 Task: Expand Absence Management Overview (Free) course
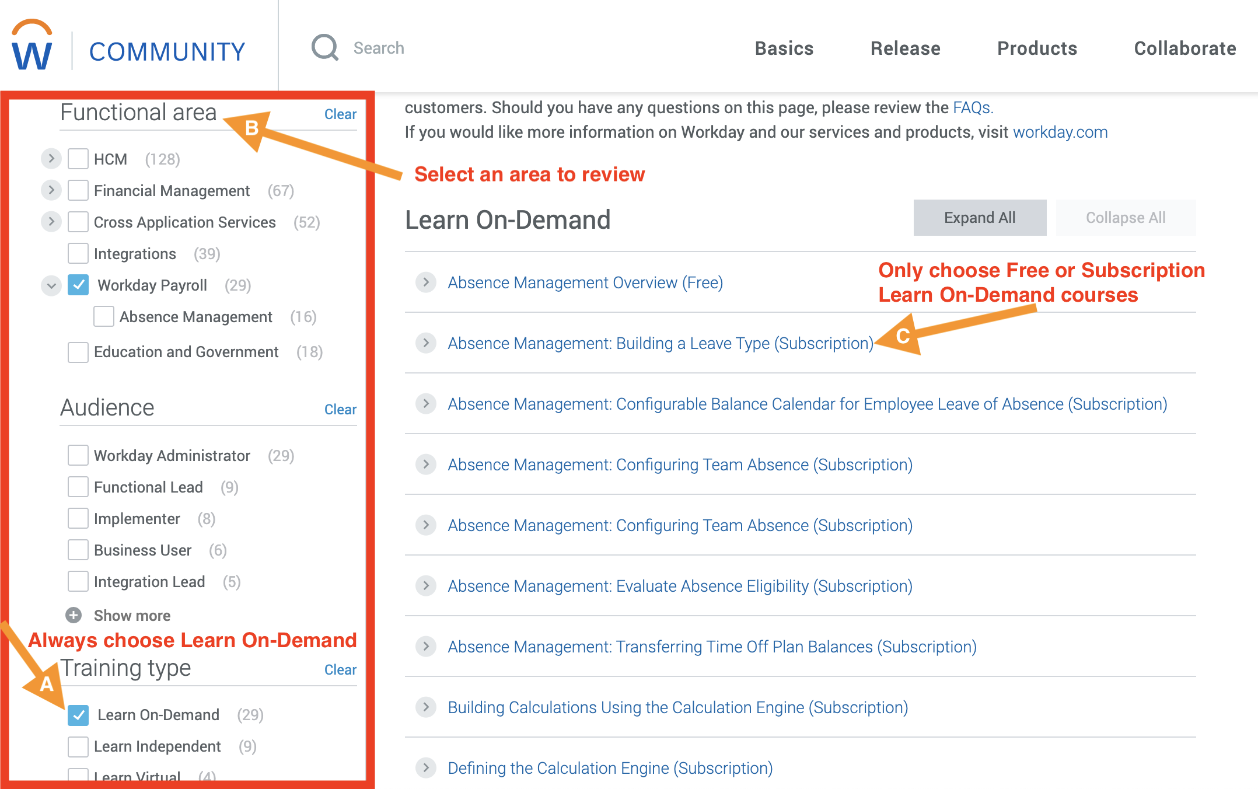(426, 282)
